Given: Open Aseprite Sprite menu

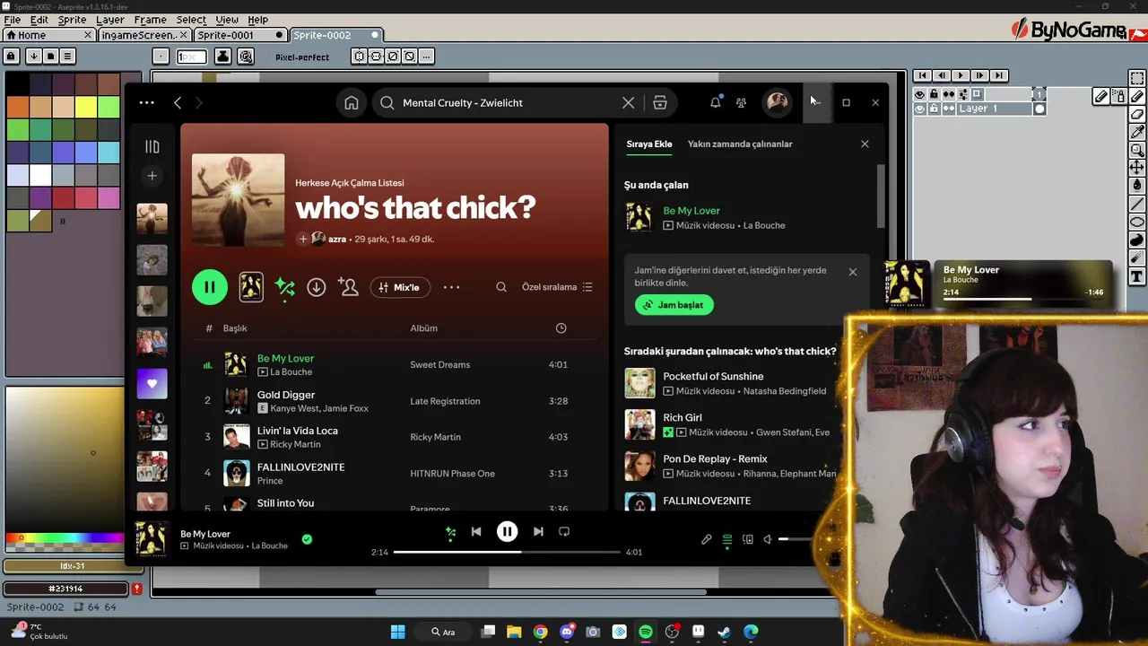Looking at the screenshot, I should click(72, 20).
